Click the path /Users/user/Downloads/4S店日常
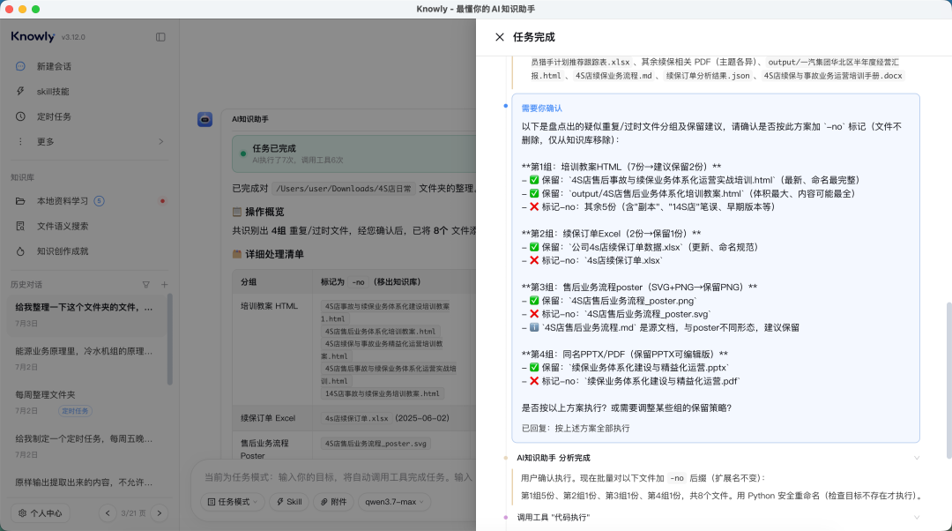This screenshot has height=531, width=952. tap(343, 189)
